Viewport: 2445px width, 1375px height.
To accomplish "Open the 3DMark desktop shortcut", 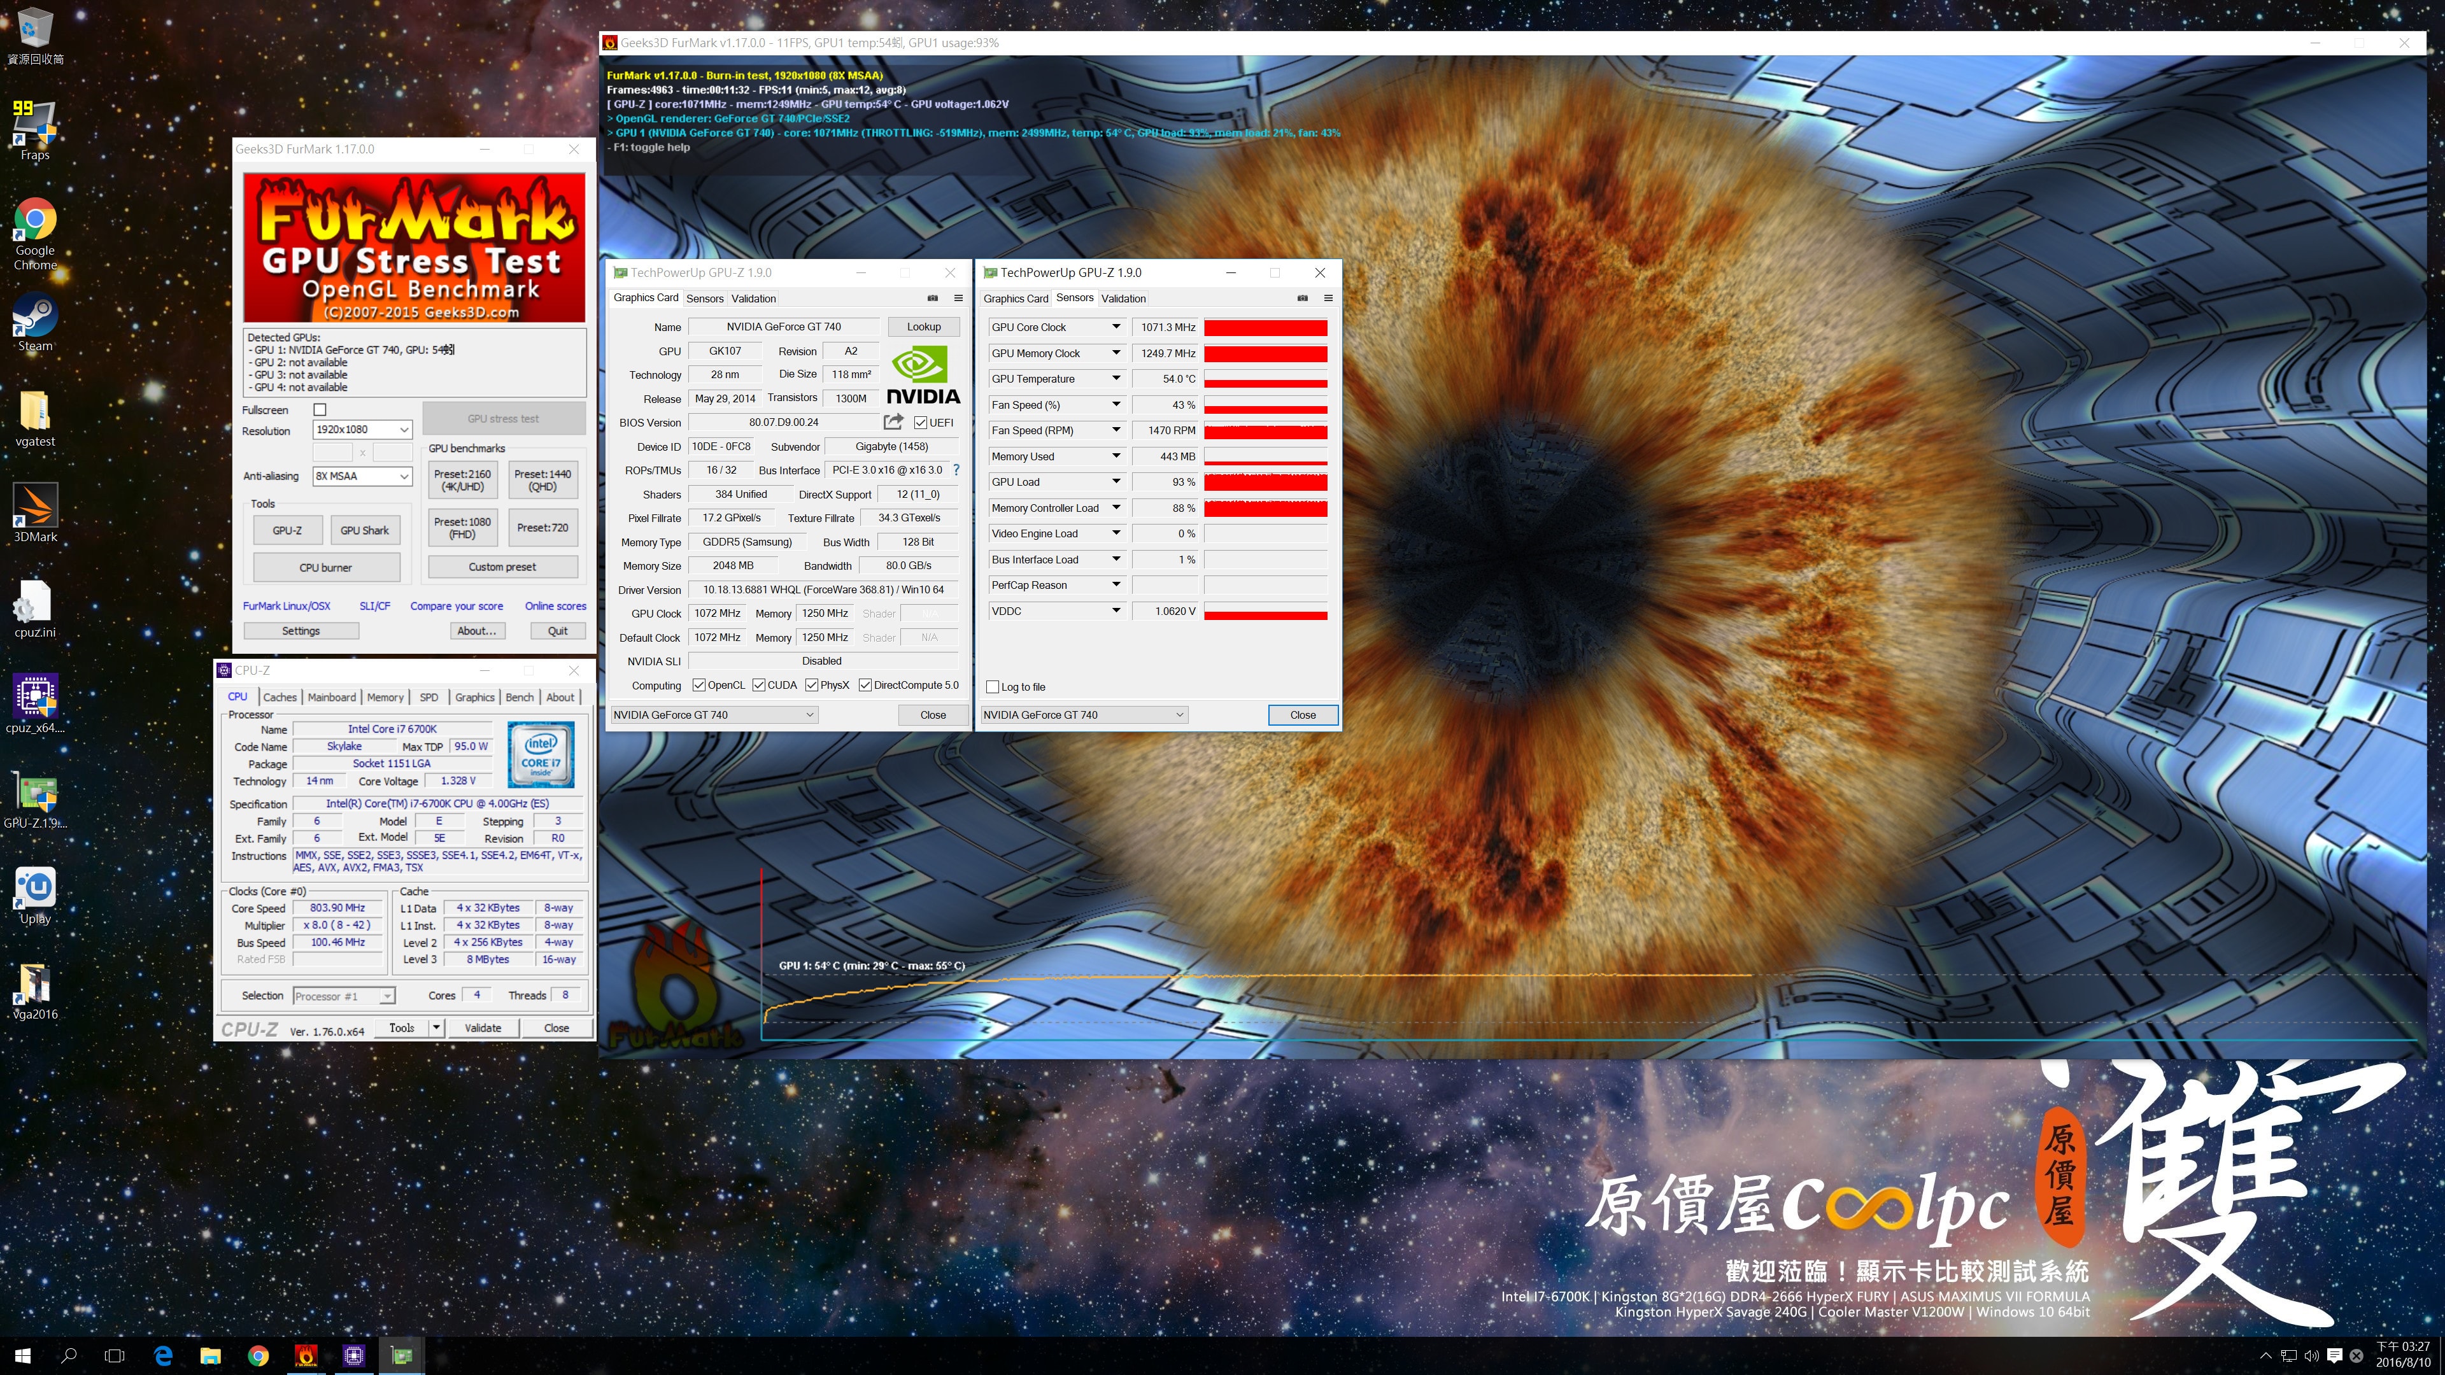I will tap(35, 512).
